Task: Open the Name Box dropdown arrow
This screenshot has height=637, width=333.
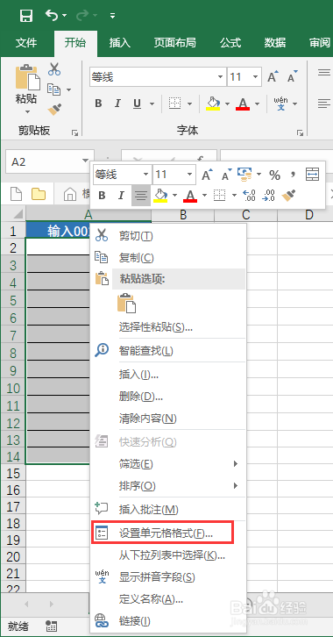Action: click(85, 161)
